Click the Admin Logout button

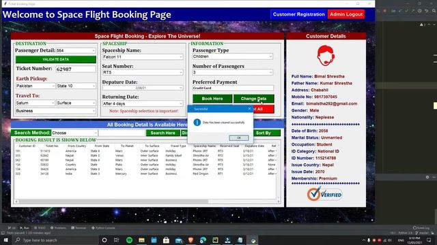[x=346, y=14]
